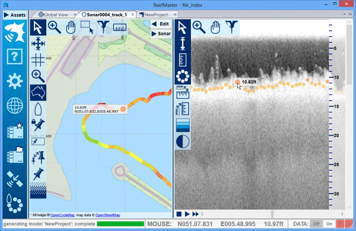Image resolution: width=356 pixels, height=231 pixels.
Task: Click the GPS satellite icon in sidebar
Action: tap(15, 179)
